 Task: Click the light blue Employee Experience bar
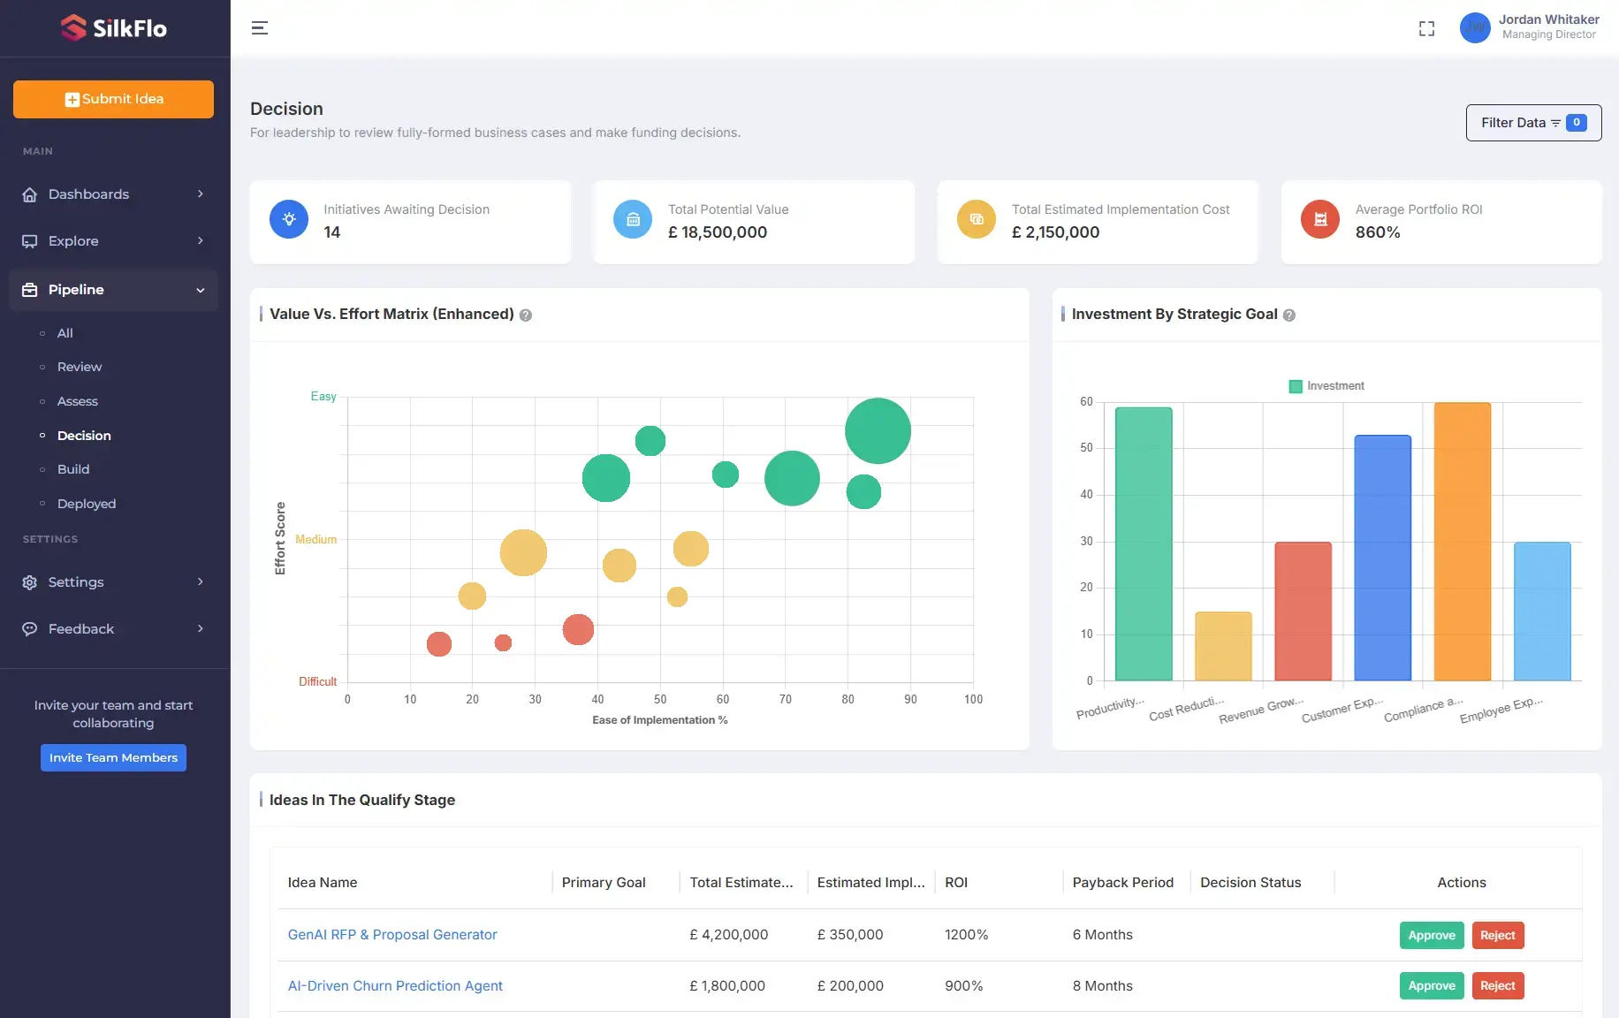[1542, 612]
